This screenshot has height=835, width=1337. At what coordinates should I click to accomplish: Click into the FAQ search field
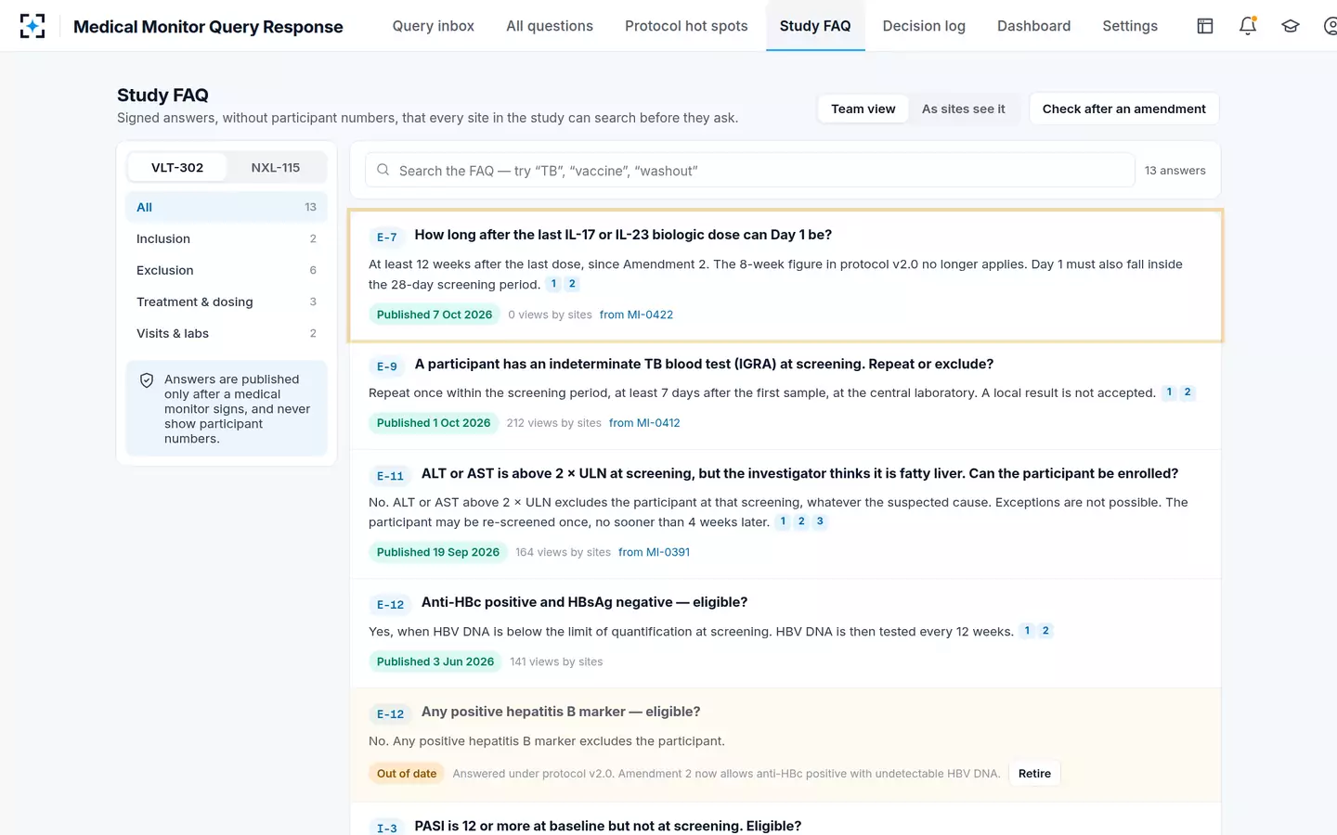pos(750,170)
